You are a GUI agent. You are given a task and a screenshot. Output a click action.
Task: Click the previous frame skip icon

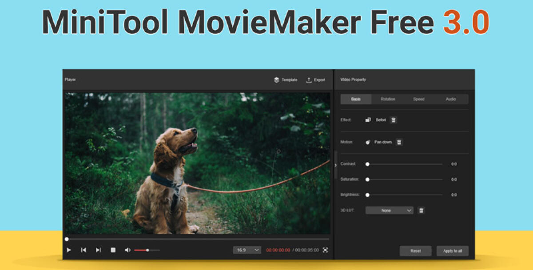coord(84,250)
